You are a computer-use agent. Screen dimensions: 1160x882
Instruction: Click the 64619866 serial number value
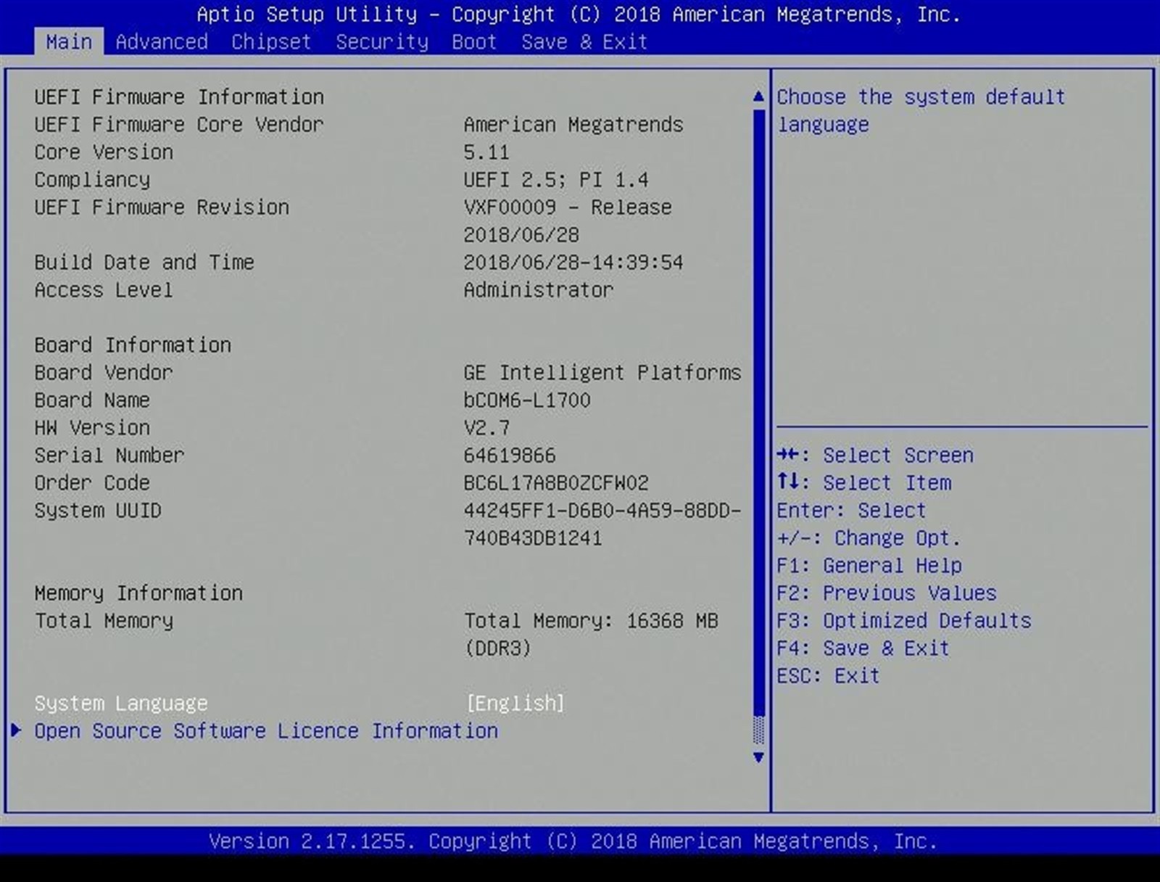510,455
